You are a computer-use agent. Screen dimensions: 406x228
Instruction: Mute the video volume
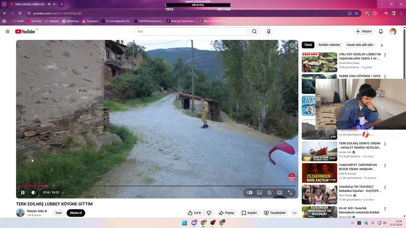click(33, 192)
